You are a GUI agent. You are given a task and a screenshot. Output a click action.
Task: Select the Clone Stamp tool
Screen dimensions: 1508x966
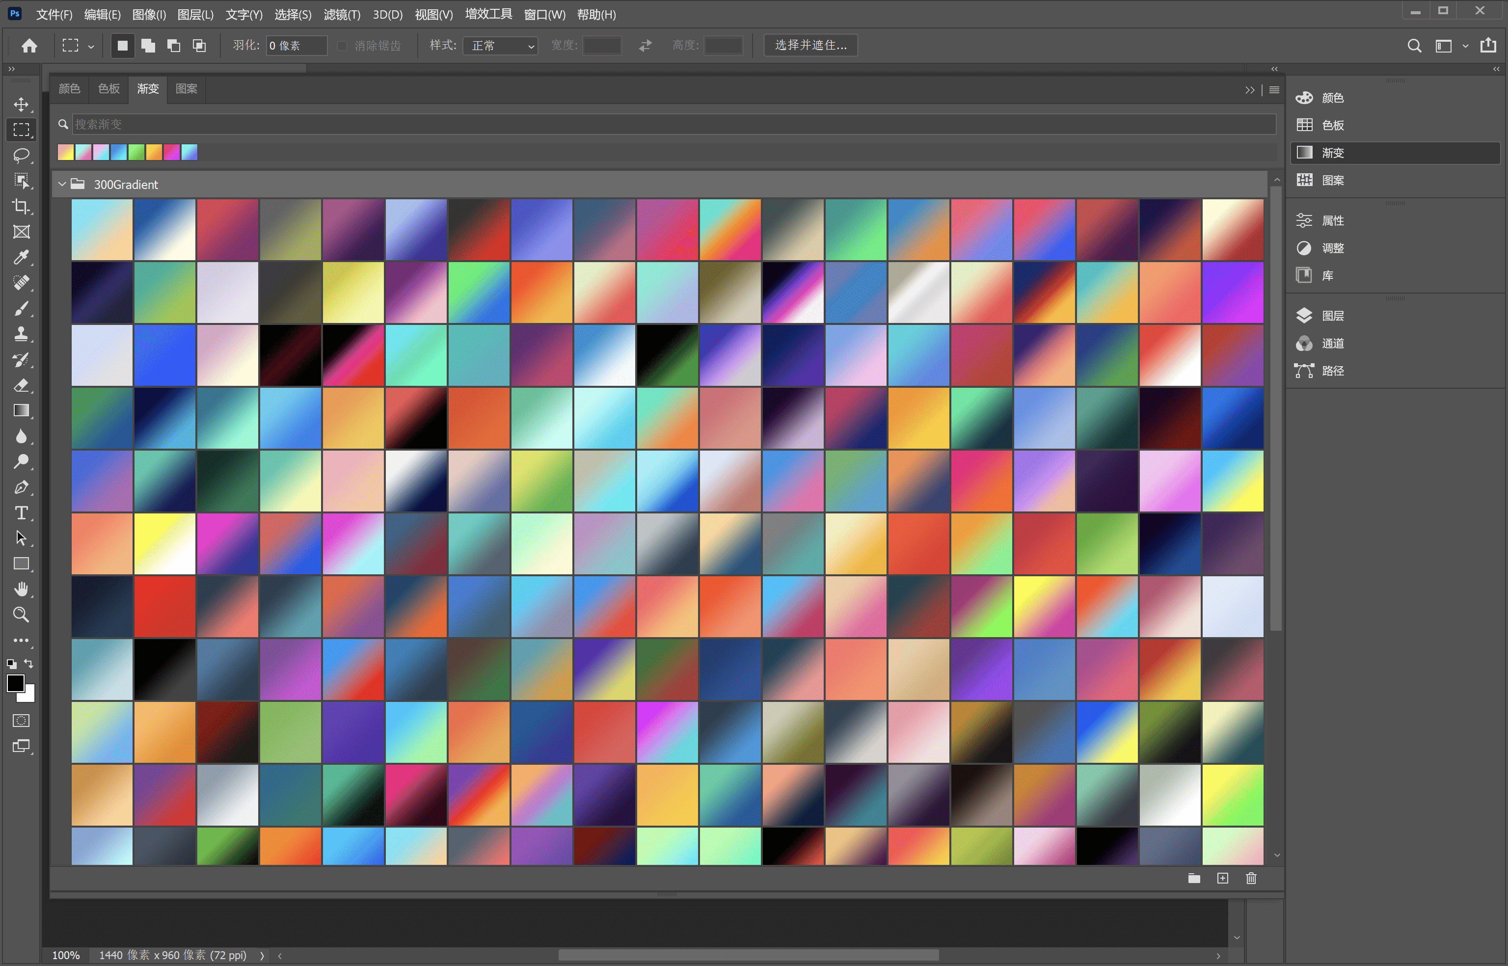pyautogui.click(x=21, y=334)
